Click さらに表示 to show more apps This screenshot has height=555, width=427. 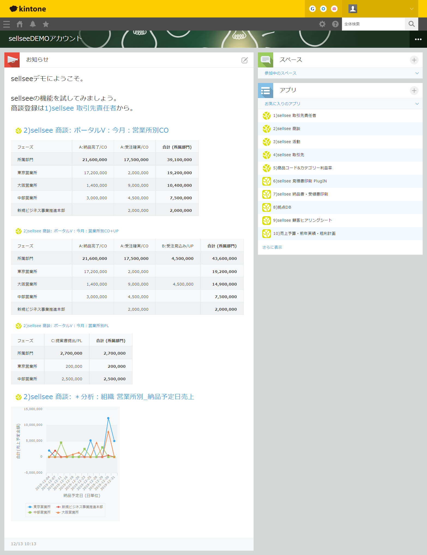pyautogui.click(x=272, y=247)
